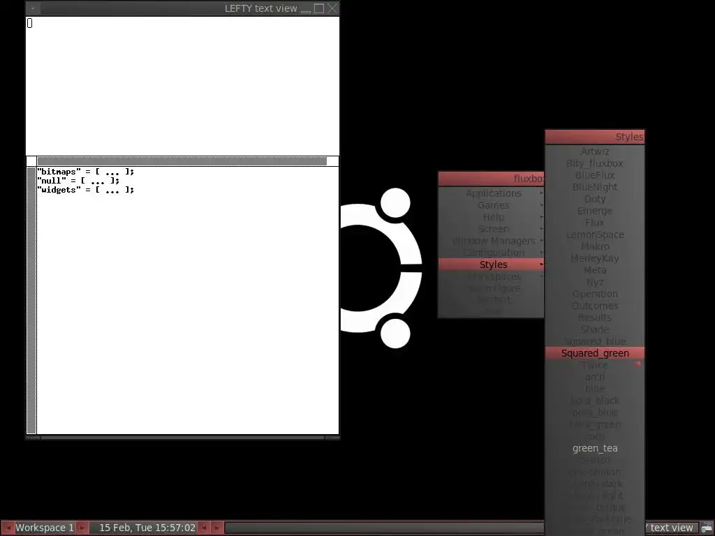Click previous window arrow after the clock
The width and height of the screenshot is (715, 536).
pyautogui.click(x=204, y=528)
